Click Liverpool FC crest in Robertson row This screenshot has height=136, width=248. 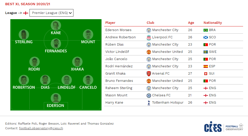click(149, 37)
